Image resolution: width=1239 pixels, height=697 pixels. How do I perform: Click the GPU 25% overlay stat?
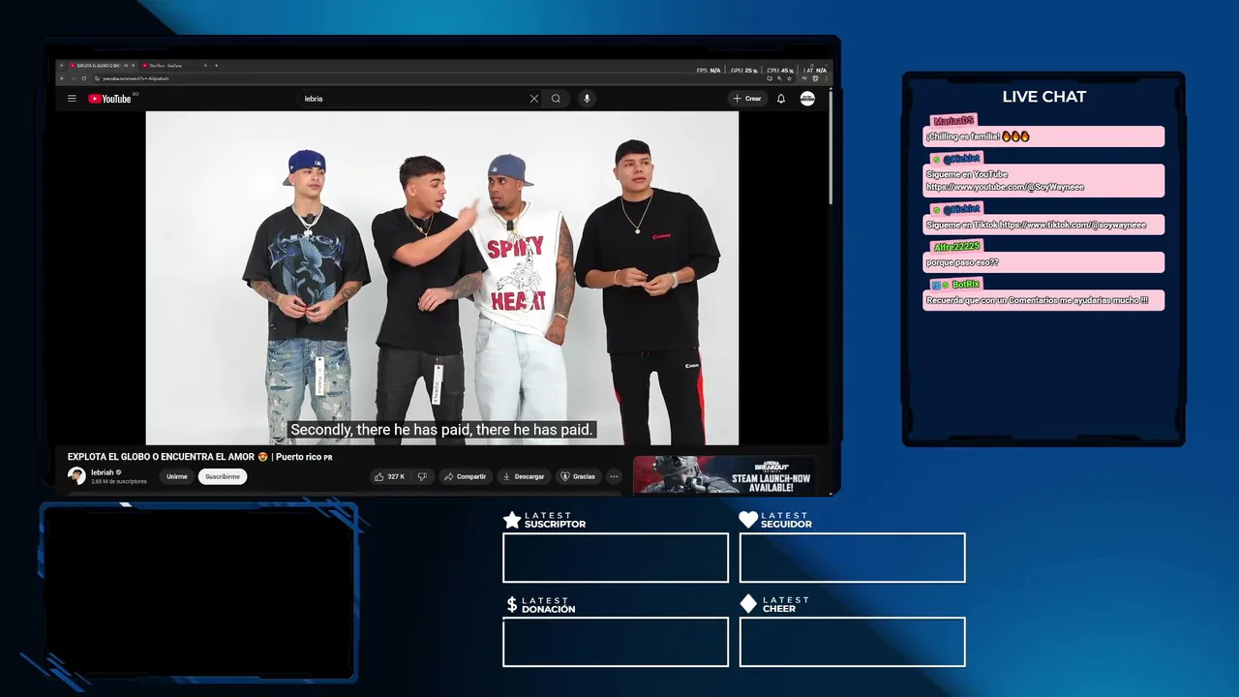[x=743, y=71]
